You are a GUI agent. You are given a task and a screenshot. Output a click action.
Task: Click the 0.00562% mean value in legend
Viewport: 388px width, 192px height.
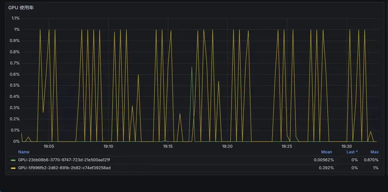click(x=324, y=160)
